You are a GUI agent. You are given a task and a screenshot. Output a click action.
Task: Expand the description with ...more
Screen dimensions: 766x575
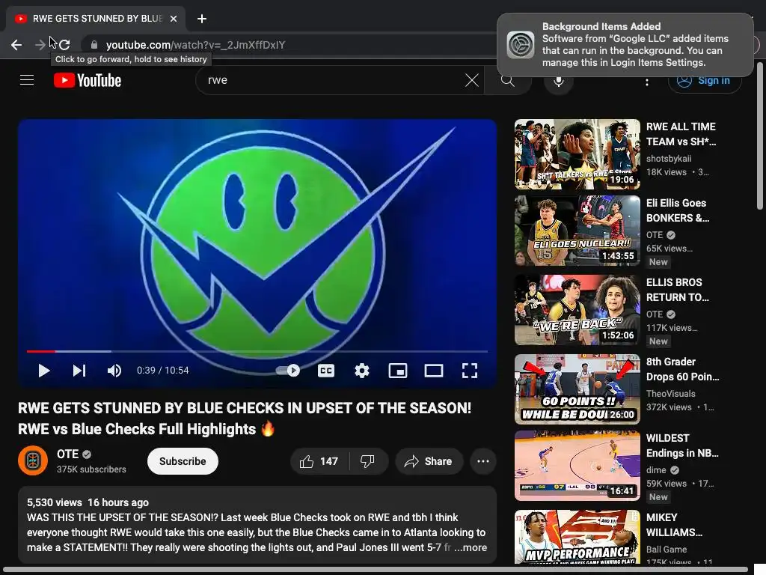(x=471, y=547)
